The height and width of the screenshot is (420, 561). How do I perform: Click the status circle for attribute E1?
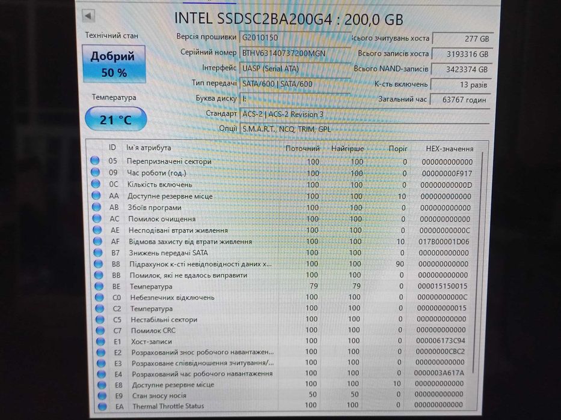[x=100, y=341]
